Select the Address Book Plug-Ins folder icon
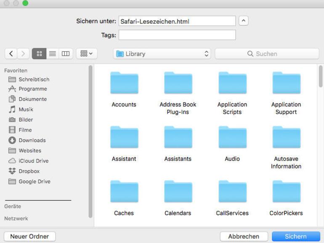Screen dimensions: 324x243 pyautogui.click(x=178, y=83)
